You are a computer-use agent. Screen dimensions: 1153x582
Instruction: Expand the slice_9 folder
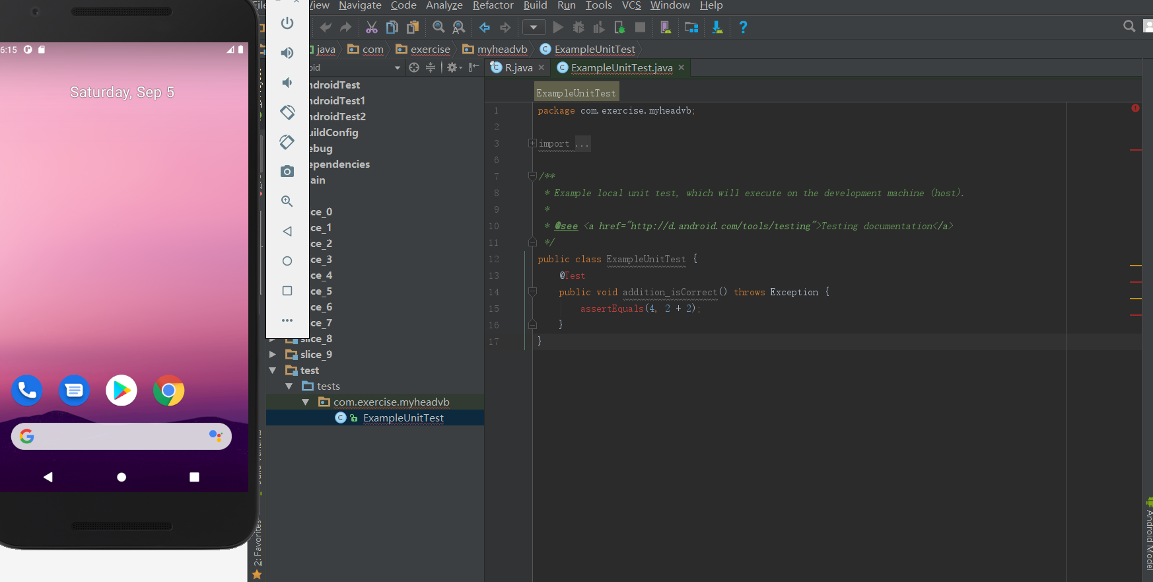272,355
